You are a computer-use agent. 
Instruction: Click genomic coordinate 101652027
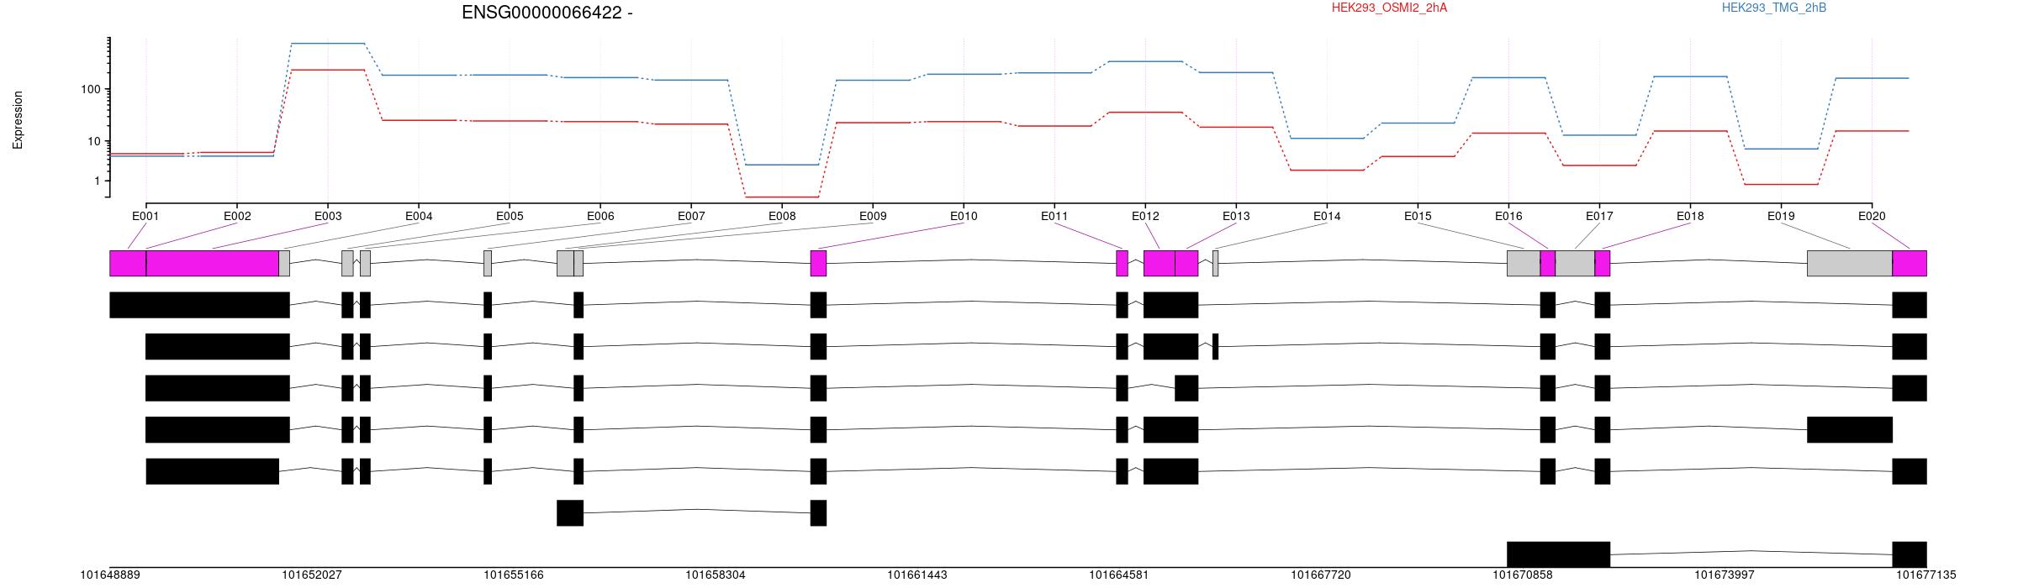312,575
